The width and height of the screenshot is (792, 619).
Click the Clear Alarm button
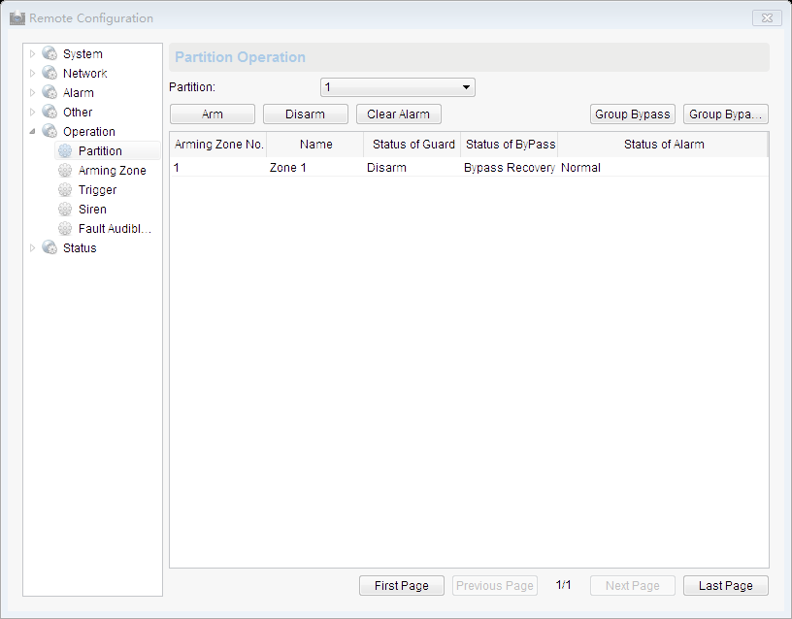coord(399,114)
